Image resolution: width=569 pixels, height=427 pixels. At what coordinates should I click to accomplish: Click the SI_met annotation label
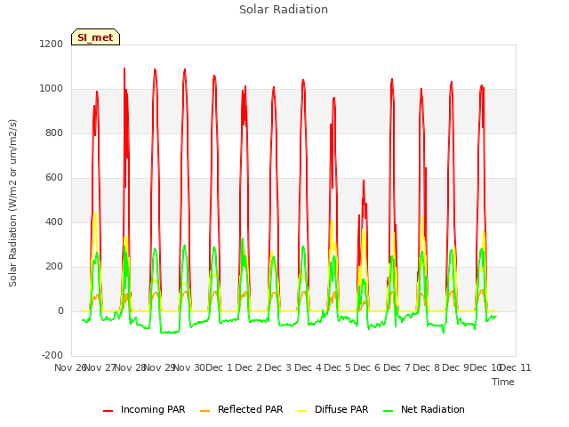[95, 37]
